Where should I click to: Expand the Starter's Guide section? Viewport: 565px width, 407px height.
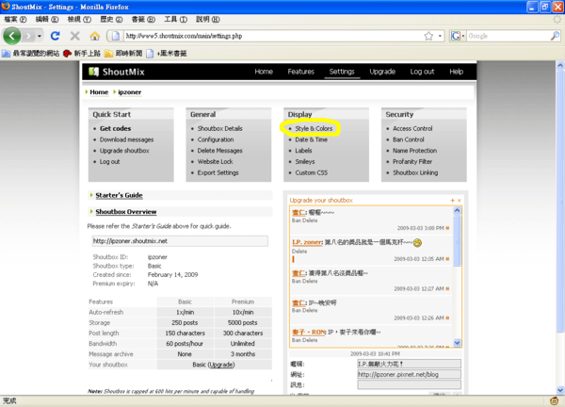[x=119, y=195]
